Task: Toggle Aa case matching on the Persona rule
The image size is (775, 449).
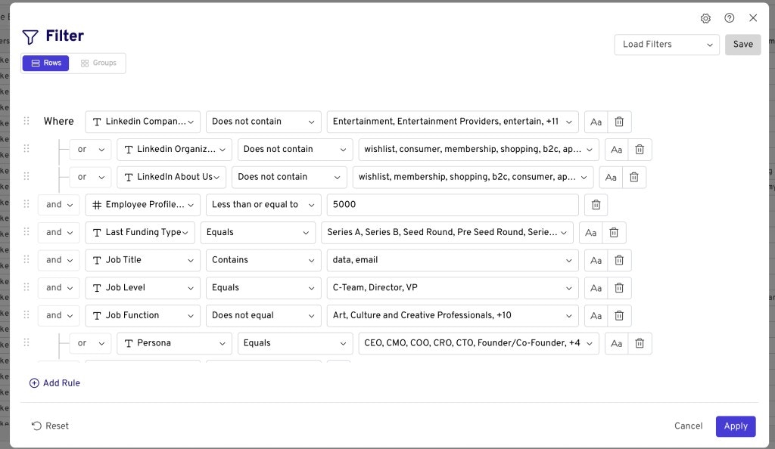Action: pyautogui.click(x=616, y=343)
